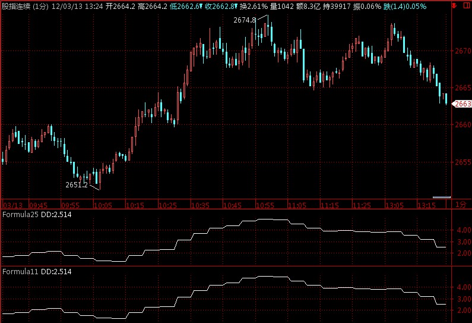Click the 11:15 time axis label
The width and height of the screenshot is (472, 323).
(x=330, y=205)
